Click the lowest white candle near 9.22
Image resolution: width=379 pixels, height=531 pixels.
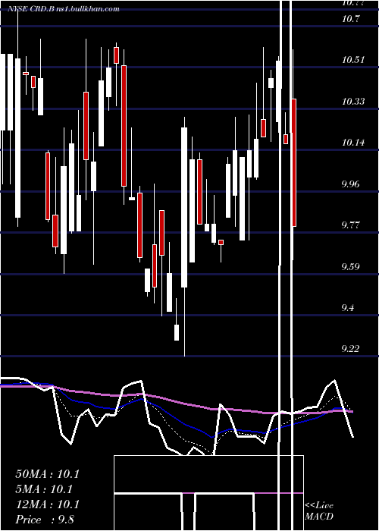177,332
